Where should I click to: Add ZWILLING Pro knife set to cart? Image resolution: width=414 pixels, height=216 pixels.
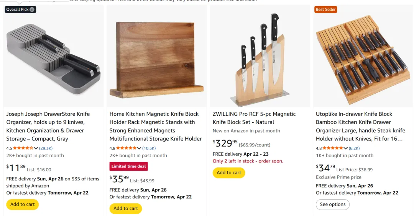(229, 173)
